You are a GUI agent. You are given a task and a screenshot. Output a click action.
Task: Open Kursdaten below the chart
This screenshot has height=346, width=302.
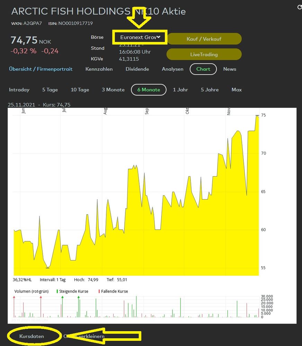[32, 336]
